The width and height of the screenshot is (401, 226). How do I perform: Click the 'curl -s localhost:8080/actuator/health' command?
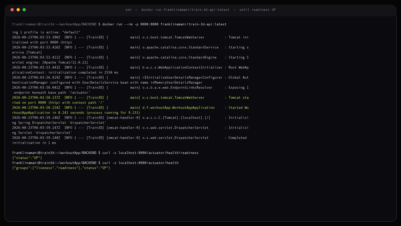(140, 163)
